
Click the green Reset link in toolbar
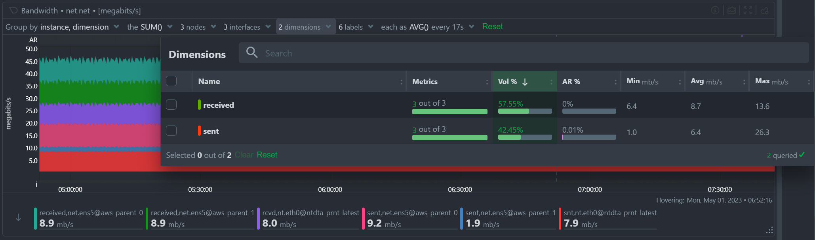coord(492,26)
